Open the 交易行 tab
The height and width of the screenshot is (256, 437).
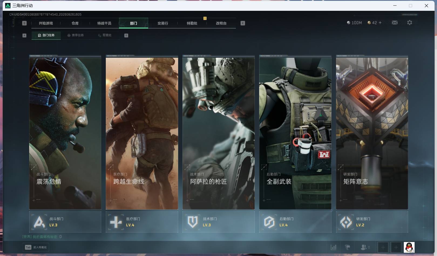pos(163,23)
